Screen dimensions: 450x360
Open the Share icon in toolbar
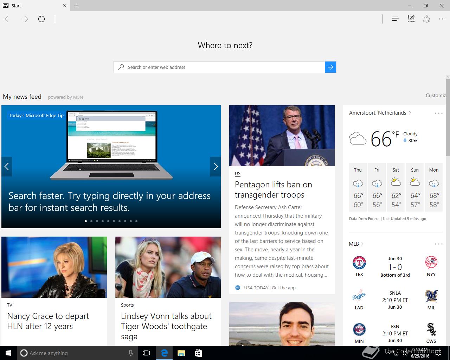click(x=427, y=19)
